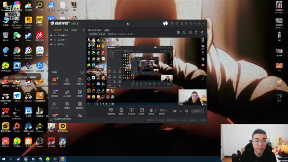
Task: Open WPS Office desktop shortcut
Action: point(5,112)
